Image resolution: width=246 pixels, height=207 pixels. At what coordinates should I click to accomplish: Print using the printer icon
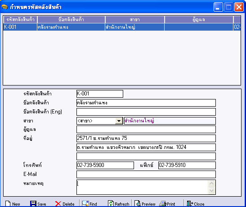click(x=163, y=203)
